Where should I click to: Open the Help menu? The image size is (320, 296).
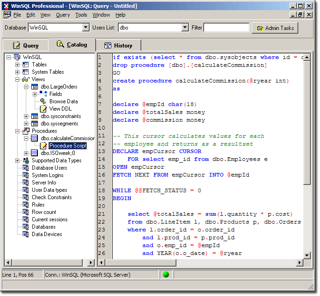[x=120, y=15]
